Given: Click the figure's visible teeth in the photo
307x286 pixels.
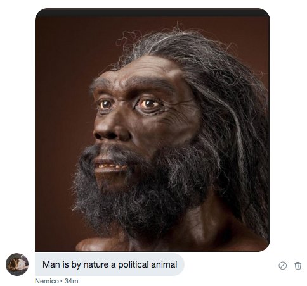Looking at the screenshot, I should pos(110,166).
